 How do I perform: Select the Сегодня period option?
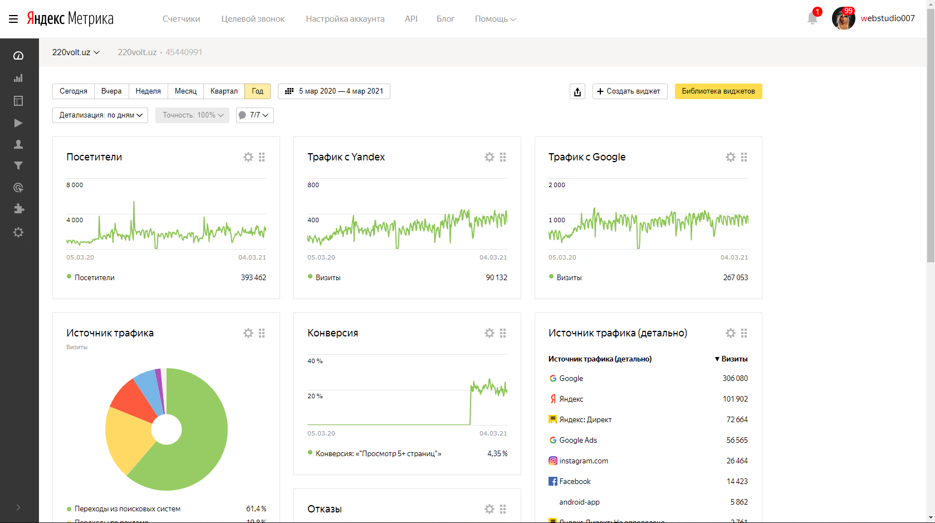coord(74,91)
